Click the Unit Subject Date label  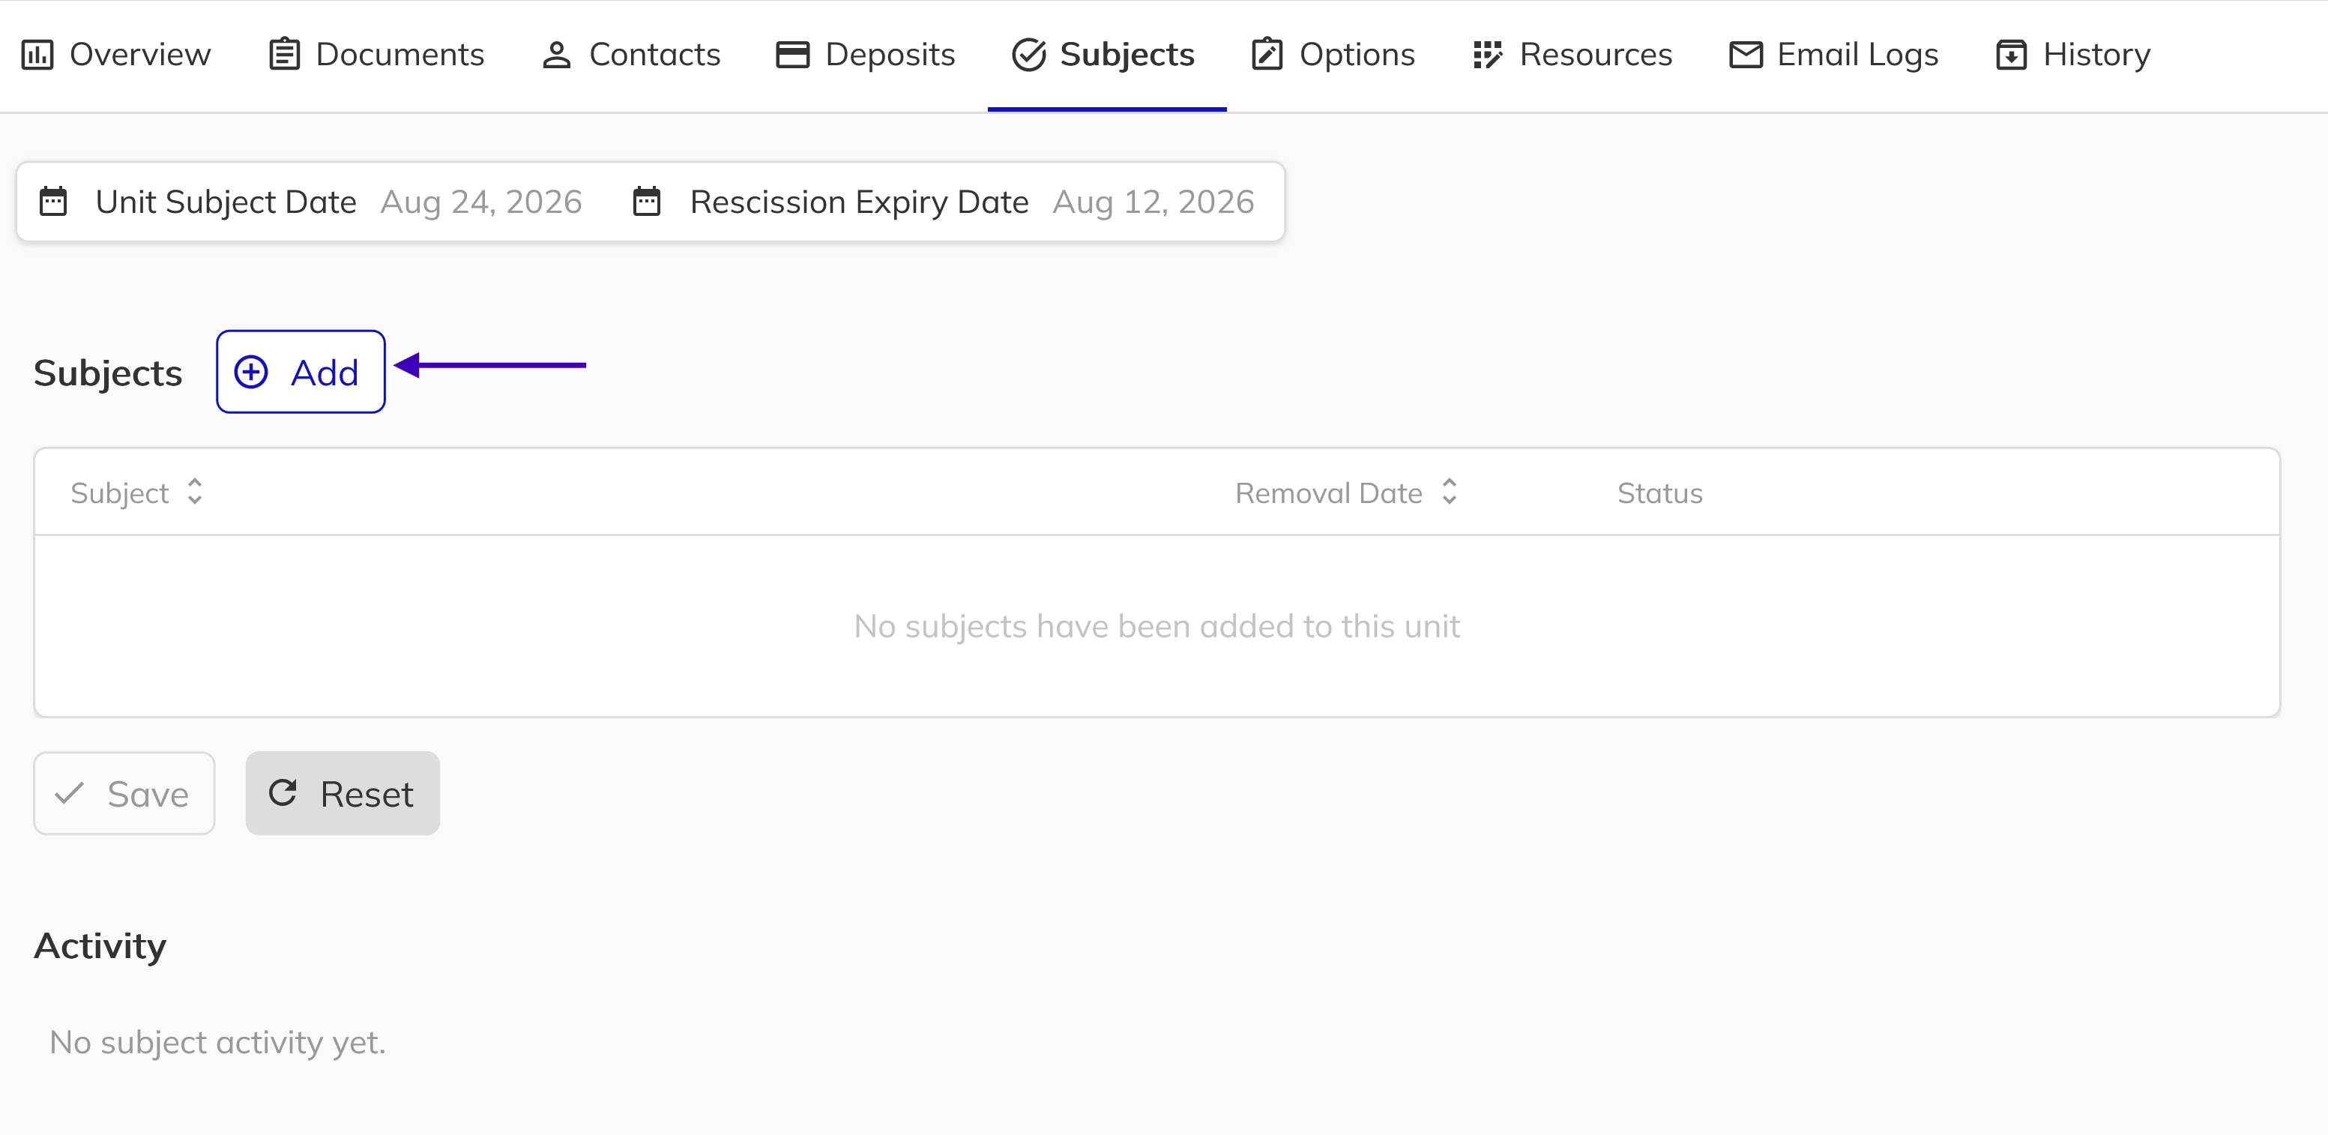click(226, 202)
